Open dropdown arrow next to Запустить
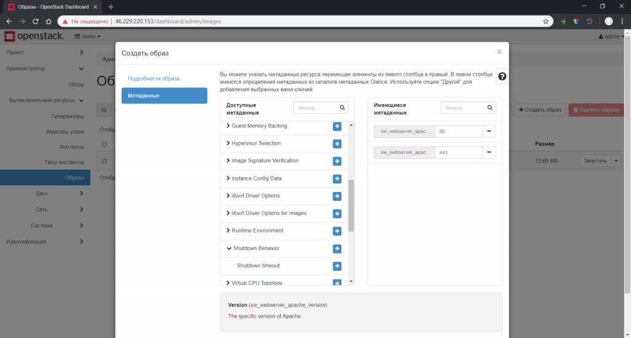This screenshot has width=631, height=338. tap(616, 161)
